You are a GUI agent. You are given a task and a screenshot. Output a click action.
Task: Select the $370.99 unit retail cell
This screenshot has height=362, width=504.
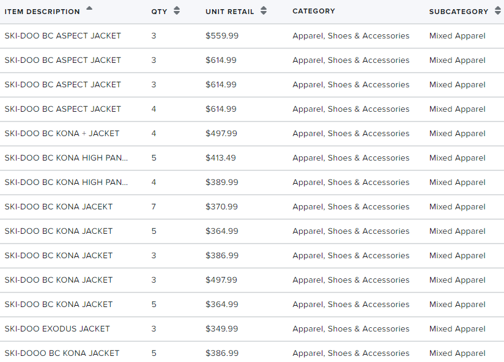click(222, 207)
